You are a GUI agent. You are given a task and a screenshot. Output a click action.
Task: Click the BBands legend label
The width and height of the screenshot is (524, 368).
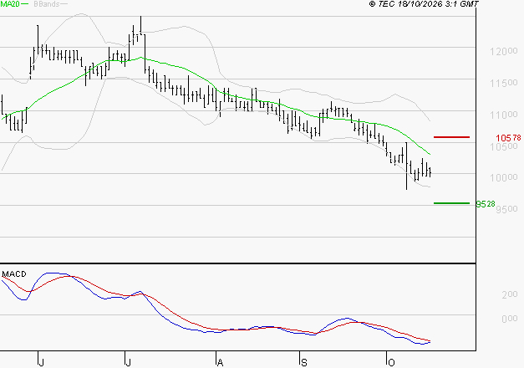coord(47,3)
